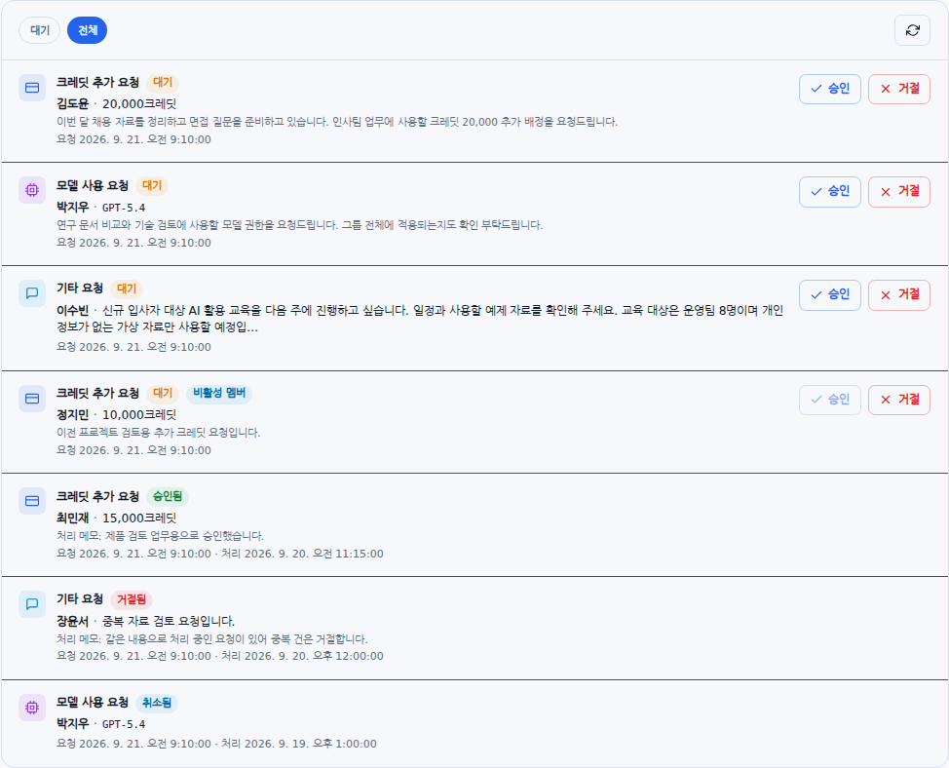
Task: Click the 승인됨 status badge
Action: [x=168, y=496]
